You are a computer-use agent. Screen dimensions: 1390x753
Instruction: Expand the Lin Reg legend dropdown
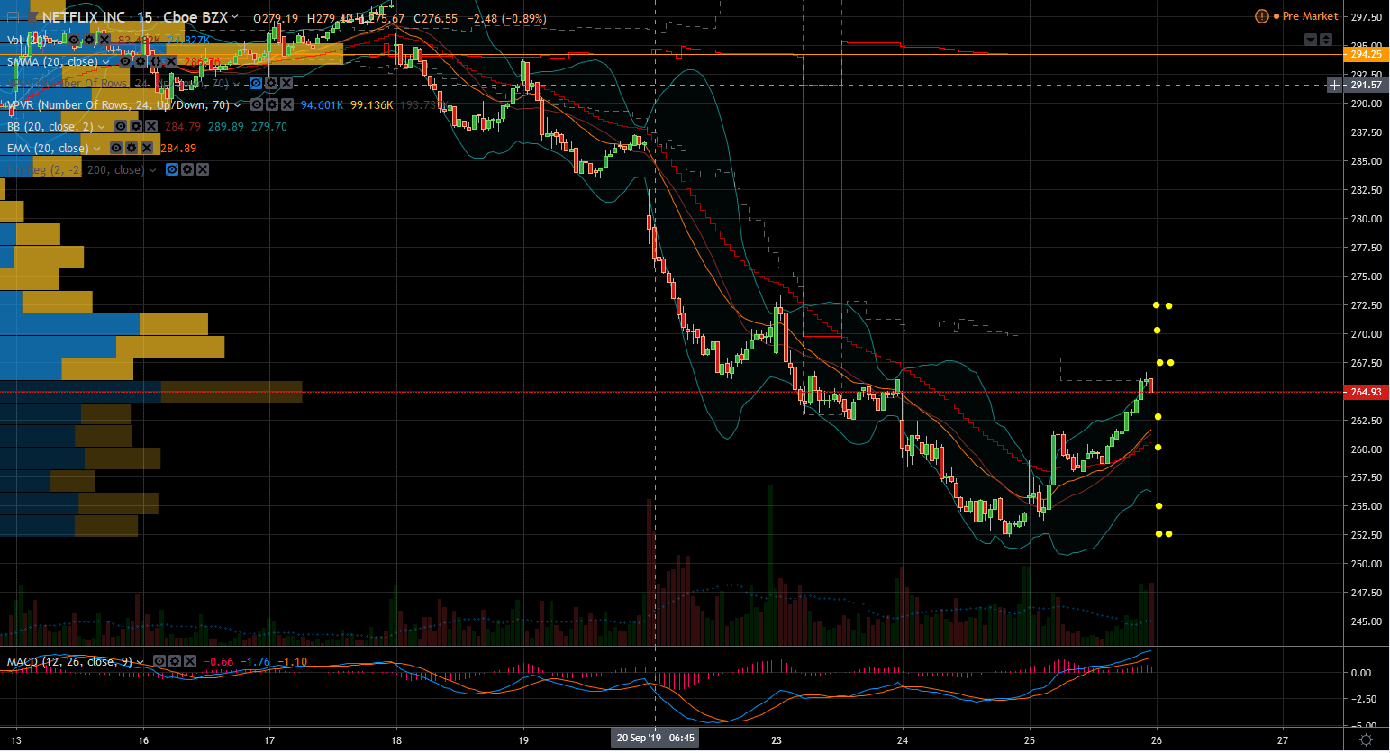click(153, 170)
